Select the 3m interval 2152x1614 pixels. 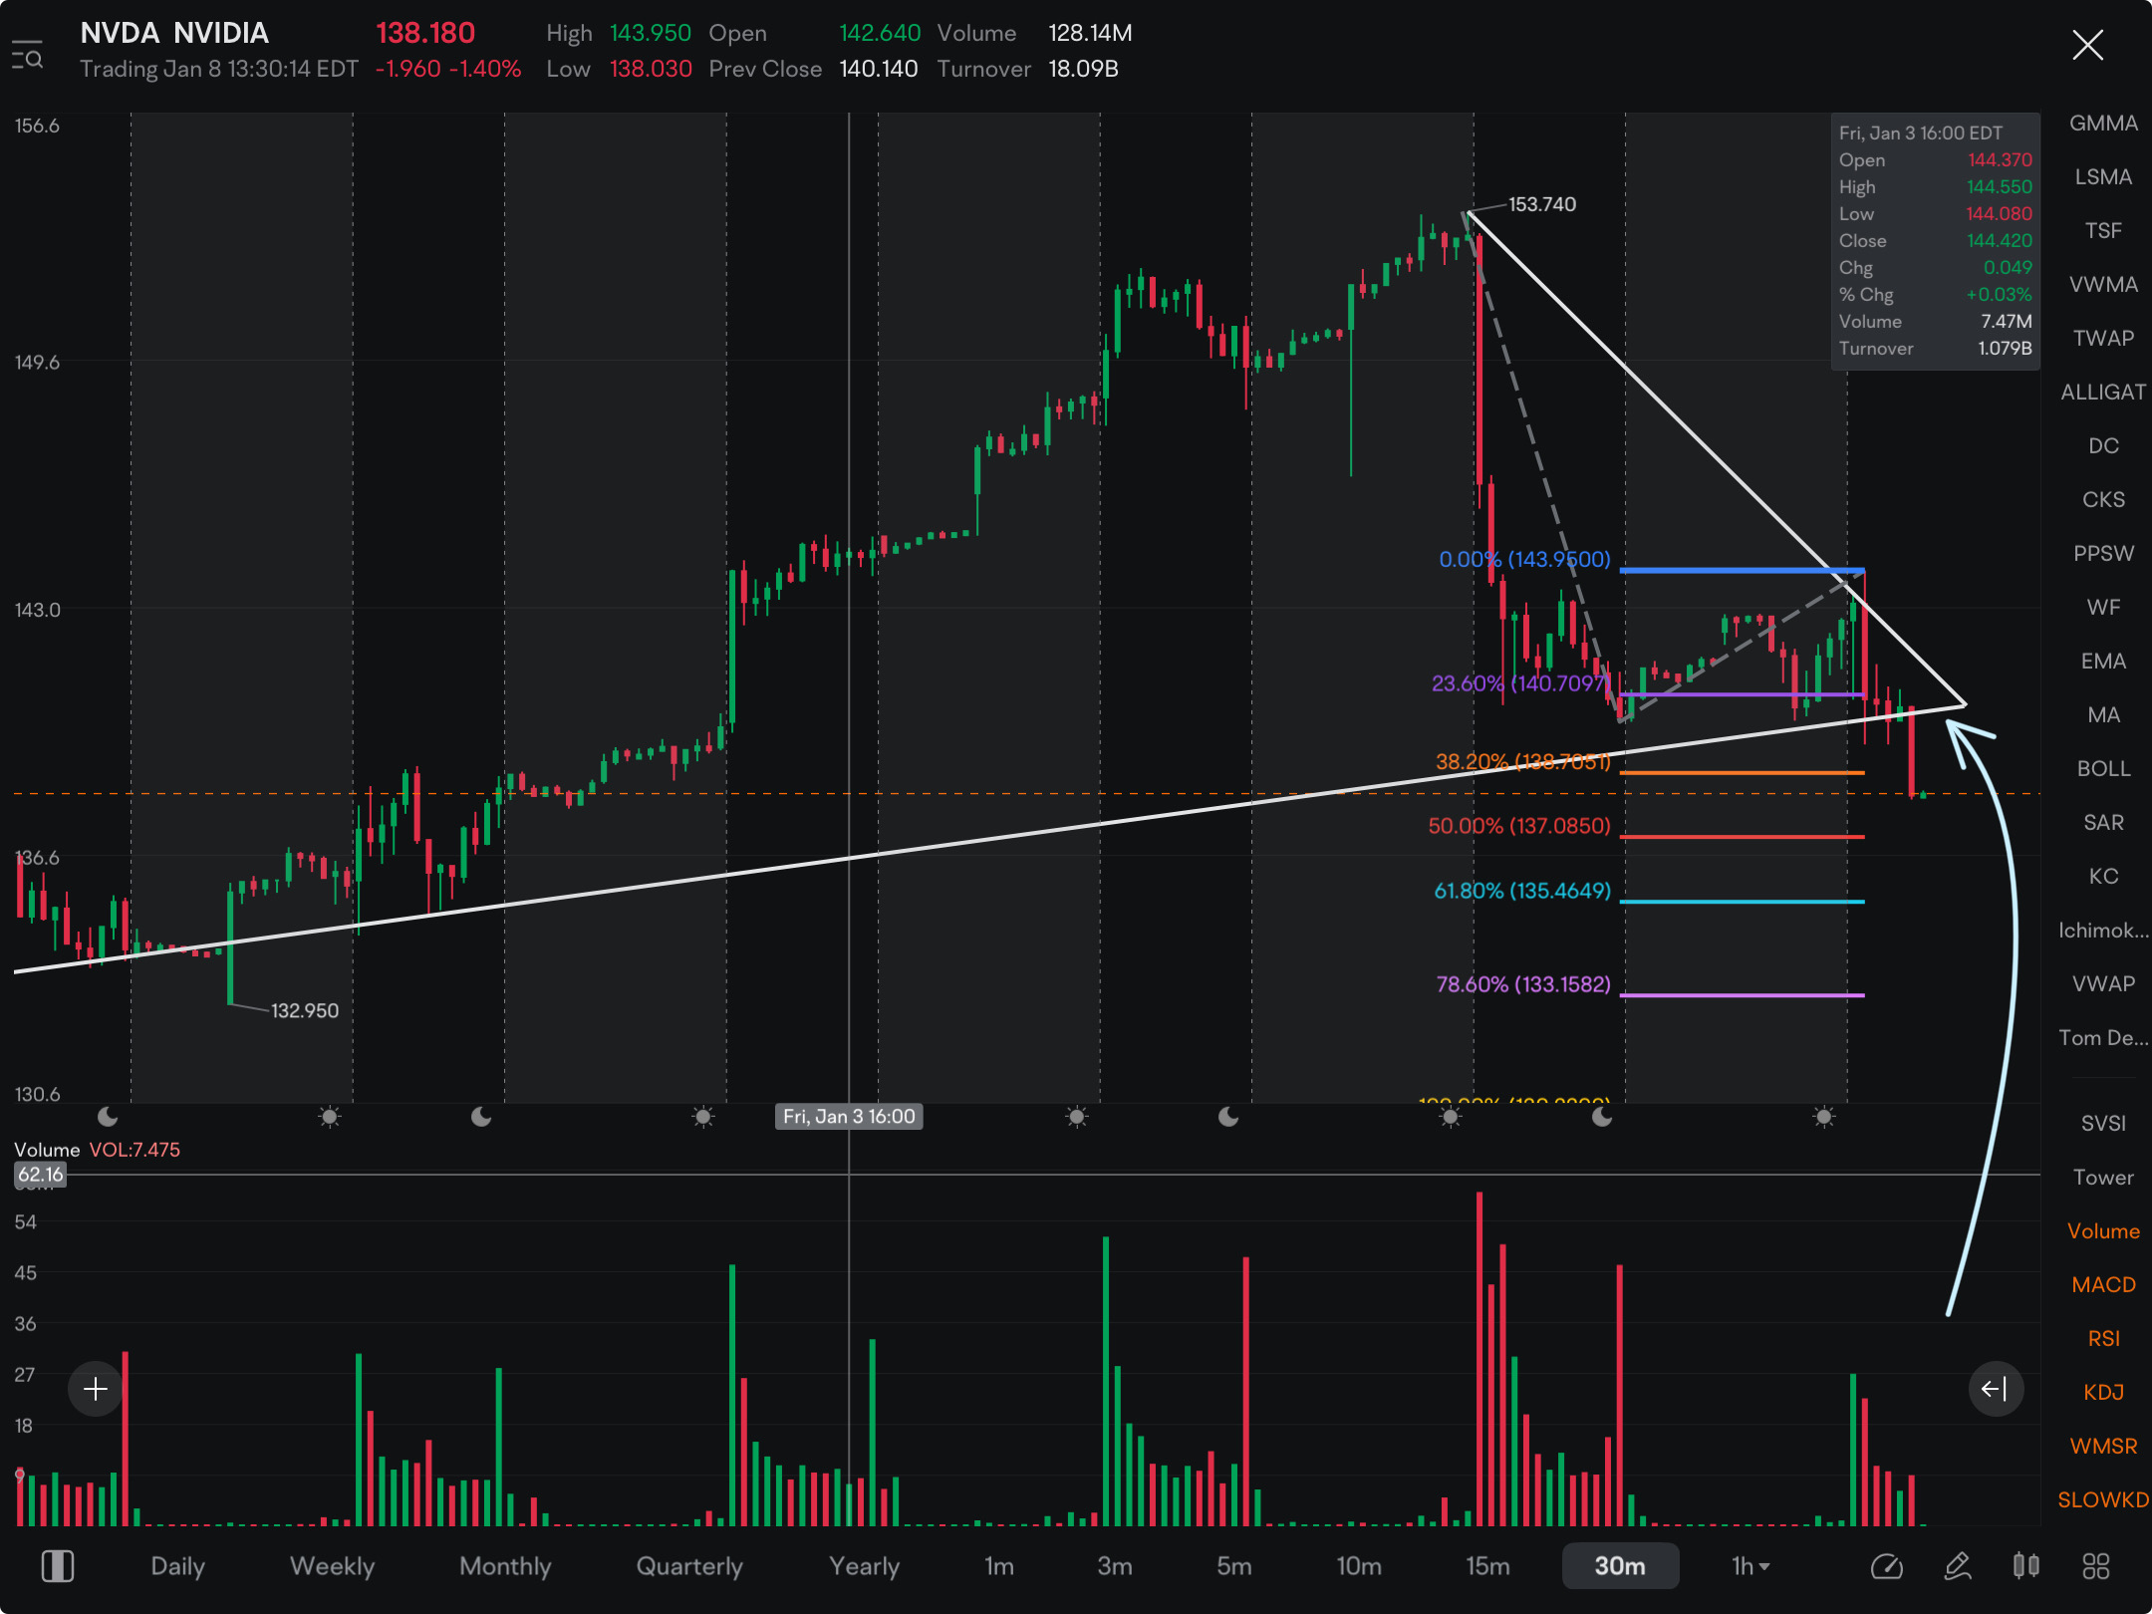click(x=1115, y=1566)
